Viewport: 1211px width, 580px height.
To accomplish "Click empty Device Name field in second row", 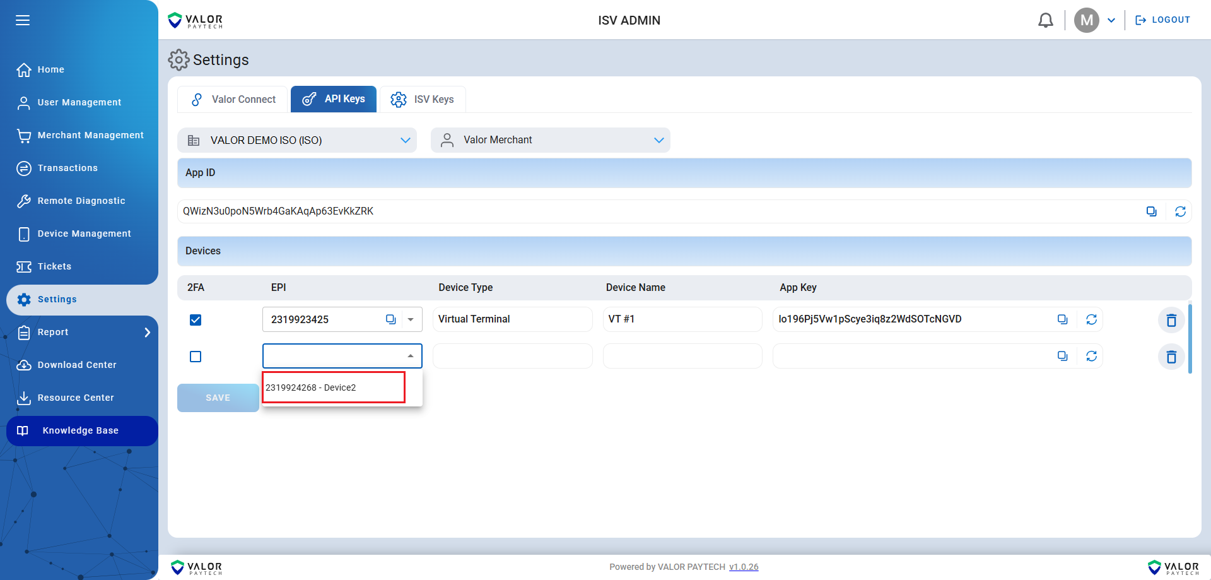I will coord(682,356).
